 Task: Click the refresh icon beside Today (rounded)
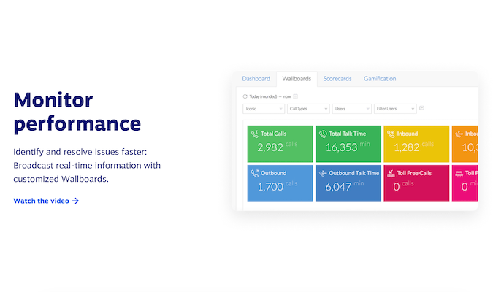click(245, 96)
